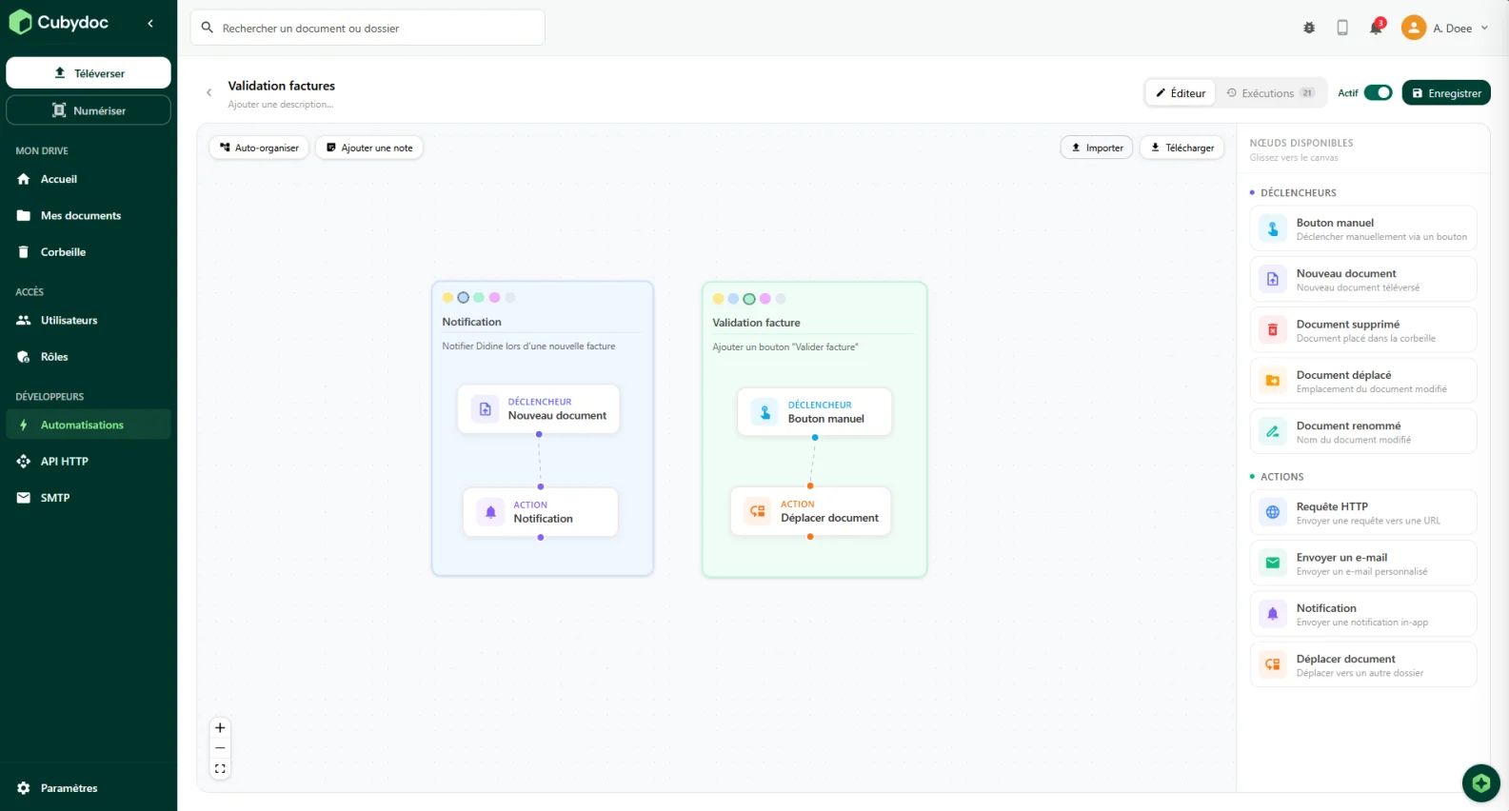Screen dimensions: 1509x811
Task: Collapse the sidebar with the chevron beside Cubydoc
Action: (x=150, y=23)
